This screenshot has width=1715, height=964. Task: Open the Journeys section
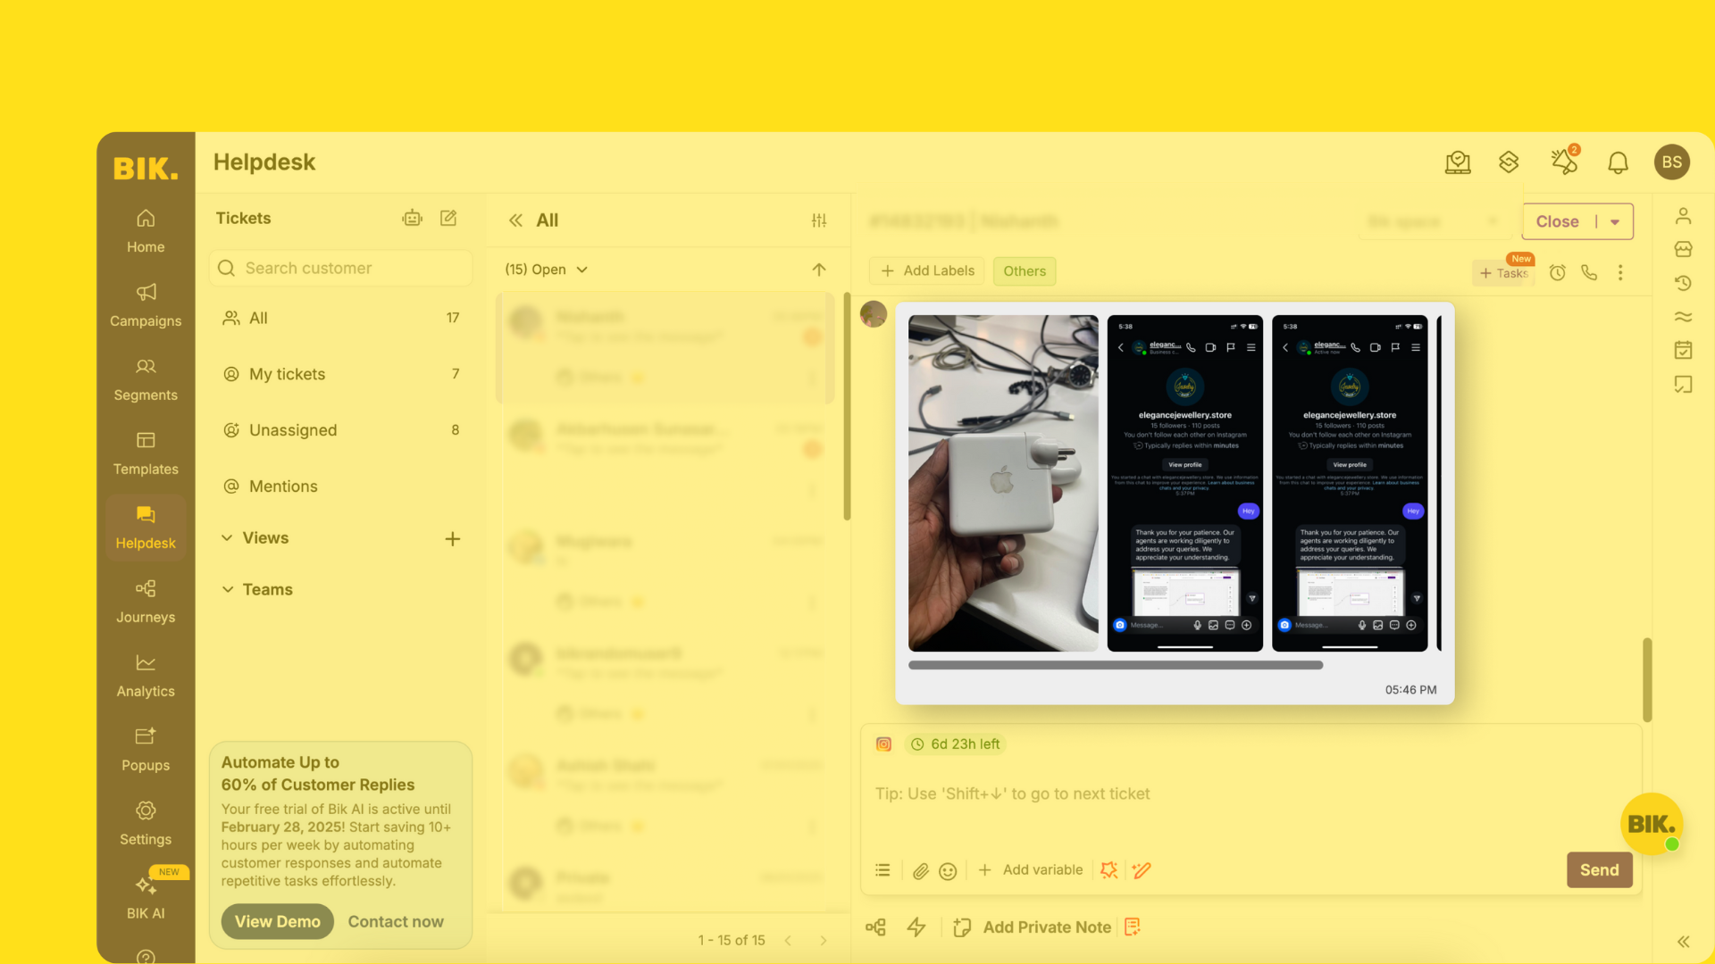pos(145,602)
